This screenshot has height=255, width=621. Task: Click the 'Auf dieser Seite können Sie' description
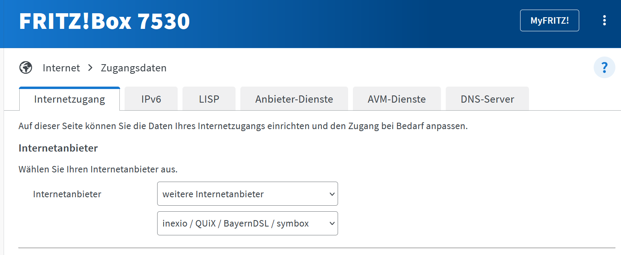pos(243,126)
